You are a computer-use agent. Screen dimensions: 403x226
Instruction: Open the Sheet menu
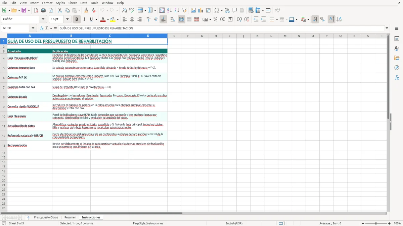pos(73,3)
